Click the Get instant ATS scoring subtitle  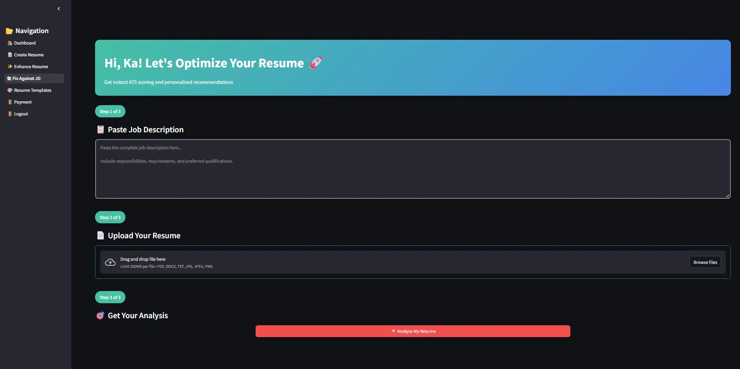click(x=168, y=82)
